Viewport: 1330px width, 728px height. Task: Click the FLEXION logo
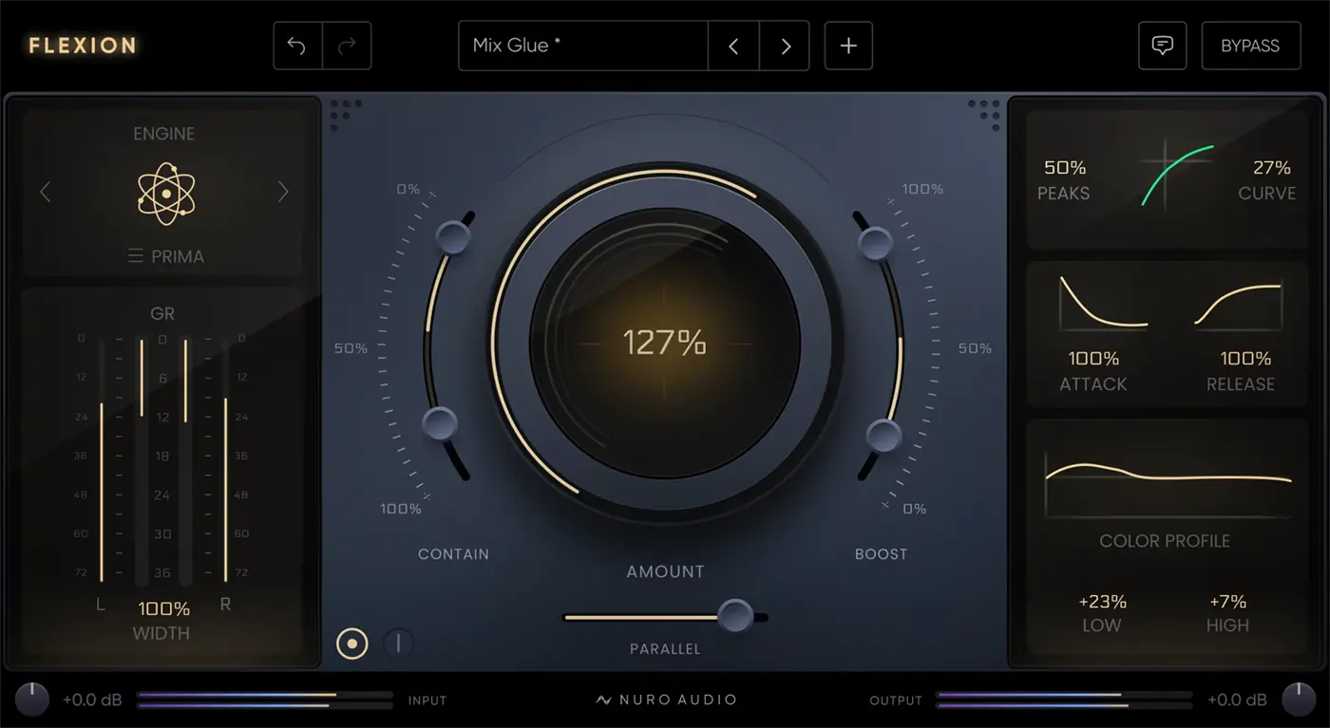point(84,46)
